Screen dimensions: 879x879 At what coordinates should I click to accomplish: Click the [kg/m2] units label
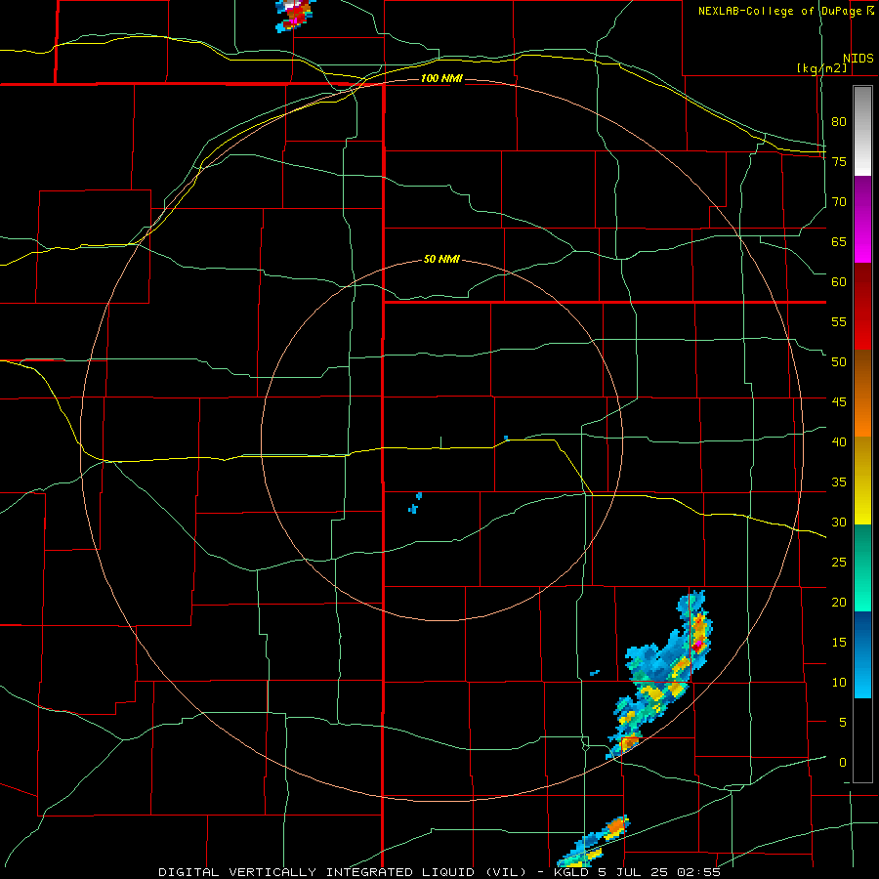tap(821, 68)
